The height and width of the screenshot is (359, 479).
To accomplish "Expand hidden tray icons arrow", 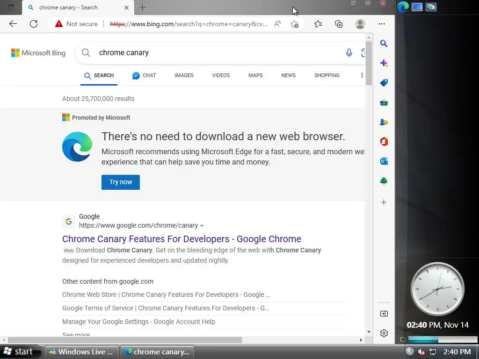I will coord(410,352).
